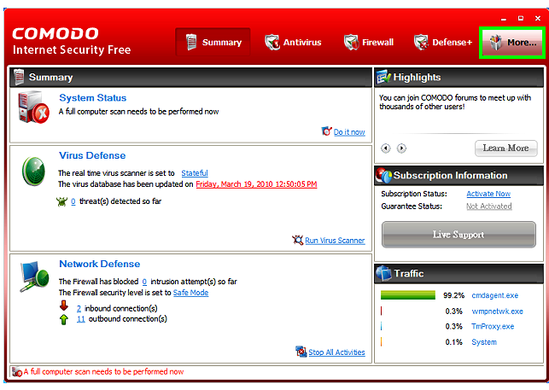Open the Defense+ tab
Image resolution: width=549 pixels, height=390 pixels.
tap(442, 43)
